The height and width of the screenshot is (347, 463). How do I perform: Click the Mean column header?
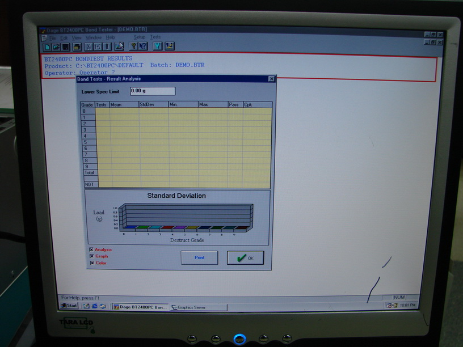click(124, 104)
